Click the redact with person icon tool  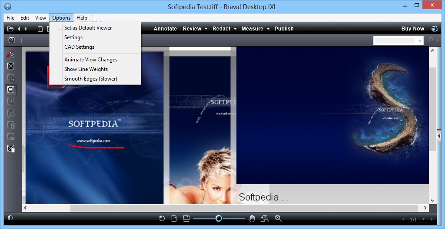pyautogui.click(x=11, y=101)
